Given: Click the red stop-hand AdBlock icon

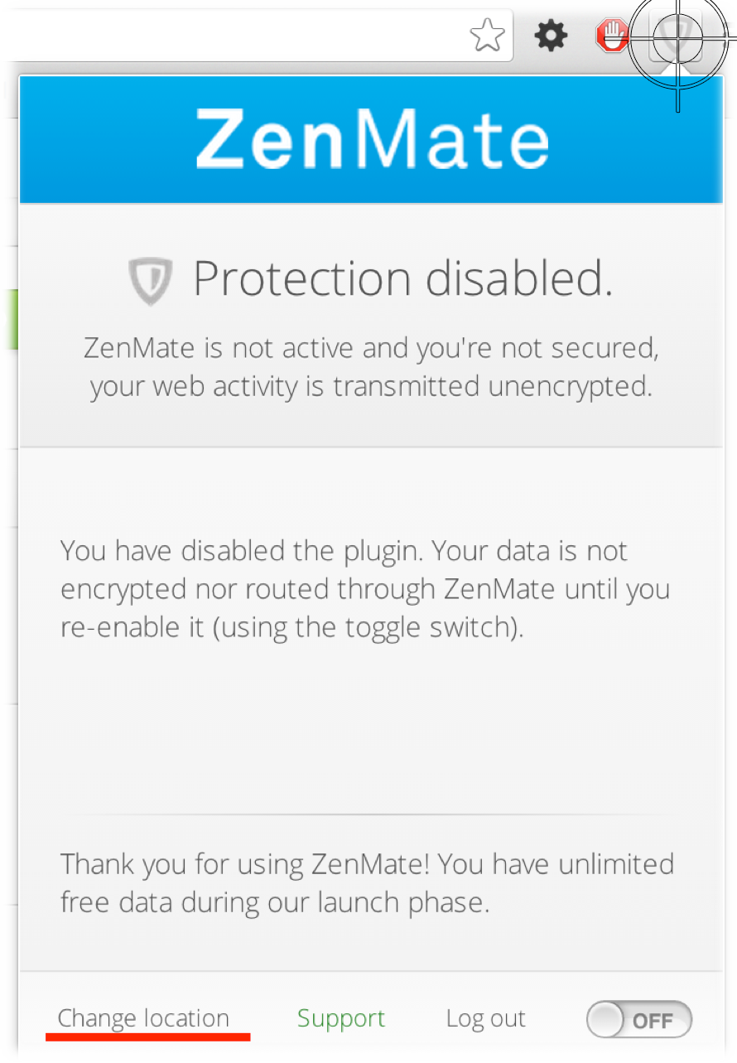Looking at the screenshot, I should [x=612, y=36].
